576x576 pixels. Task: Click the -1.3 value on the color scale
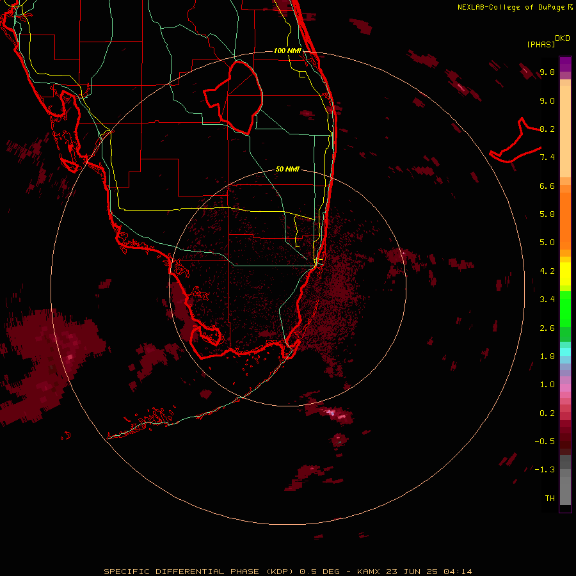545,470
